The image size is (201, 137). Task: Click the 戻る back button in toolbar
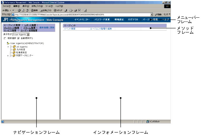pyautogui.click(x=6, y=10)
